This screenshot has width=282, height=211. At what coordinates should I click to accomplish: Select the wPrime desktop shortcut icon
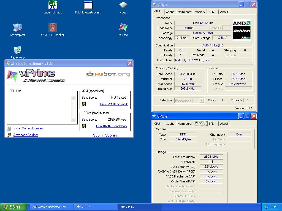123,28
